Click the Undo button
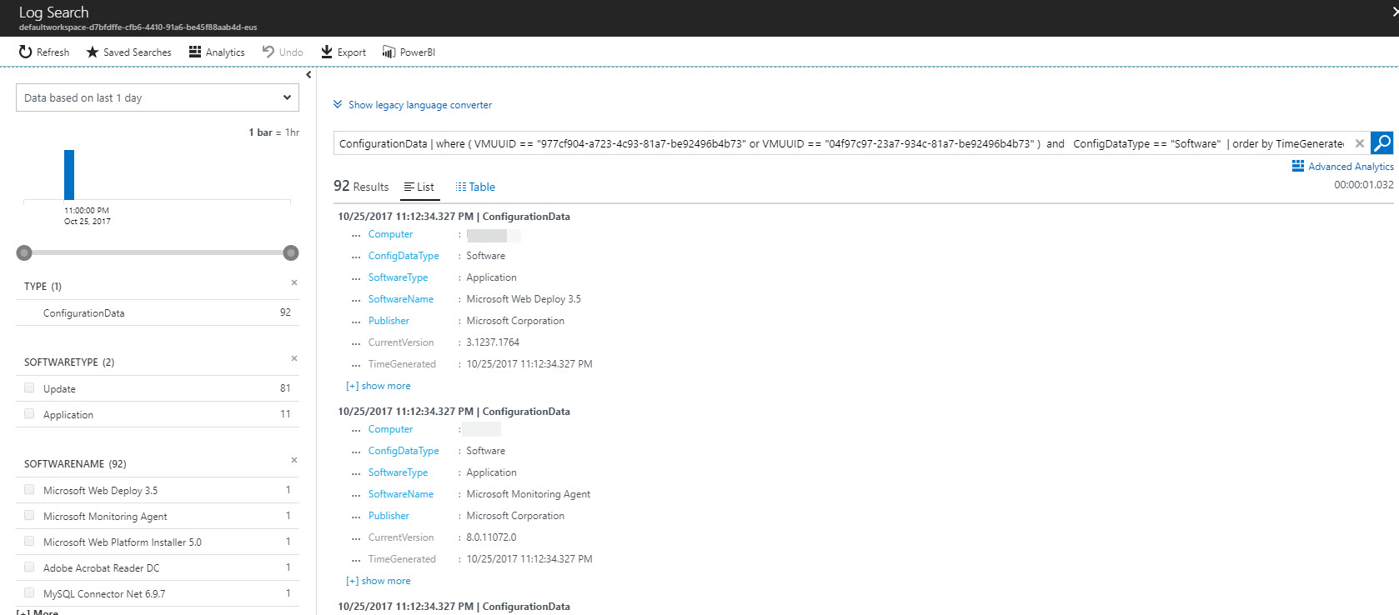Image resolution: width=1399 pixels, height=615 pixels. click(x=283, y=52)
